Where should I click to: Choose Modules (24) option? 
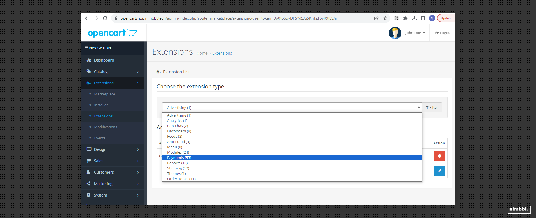click(292, 152)
